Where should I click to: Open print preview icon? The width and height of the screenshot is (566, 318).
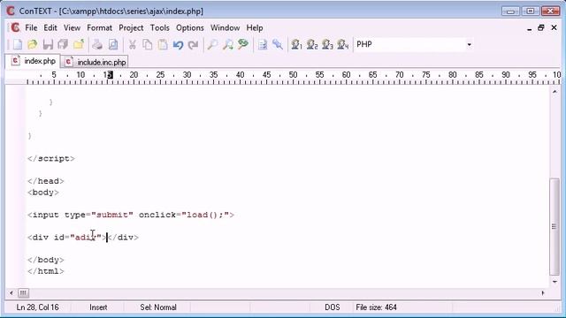[113, 44]
